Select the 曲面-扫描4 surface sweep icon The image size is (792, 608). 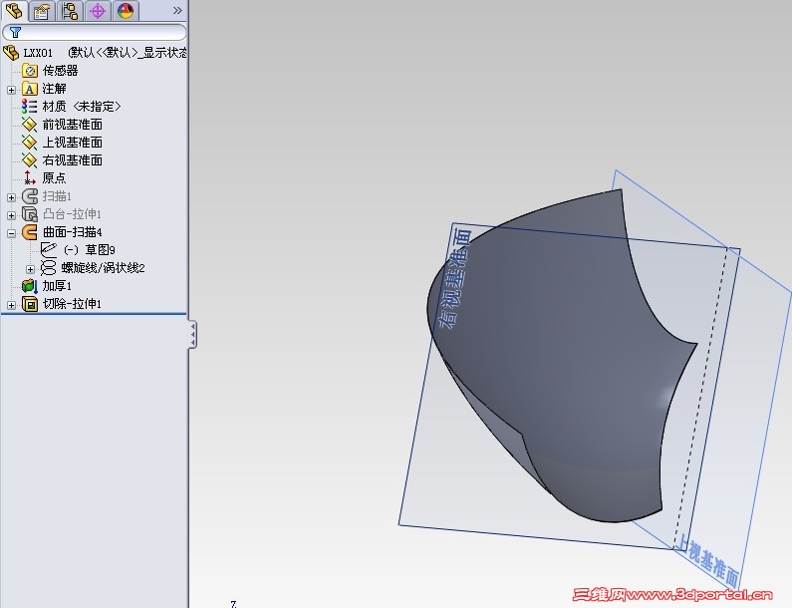click(30, 232)
